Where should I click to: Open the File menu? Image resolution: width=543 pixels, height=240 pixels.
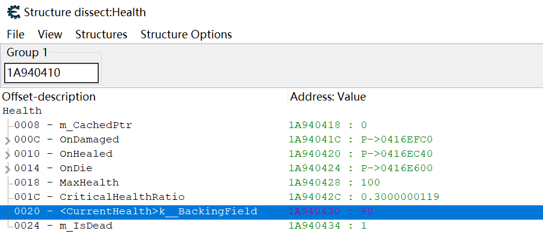pyautogui.click(x=16, y=34)
